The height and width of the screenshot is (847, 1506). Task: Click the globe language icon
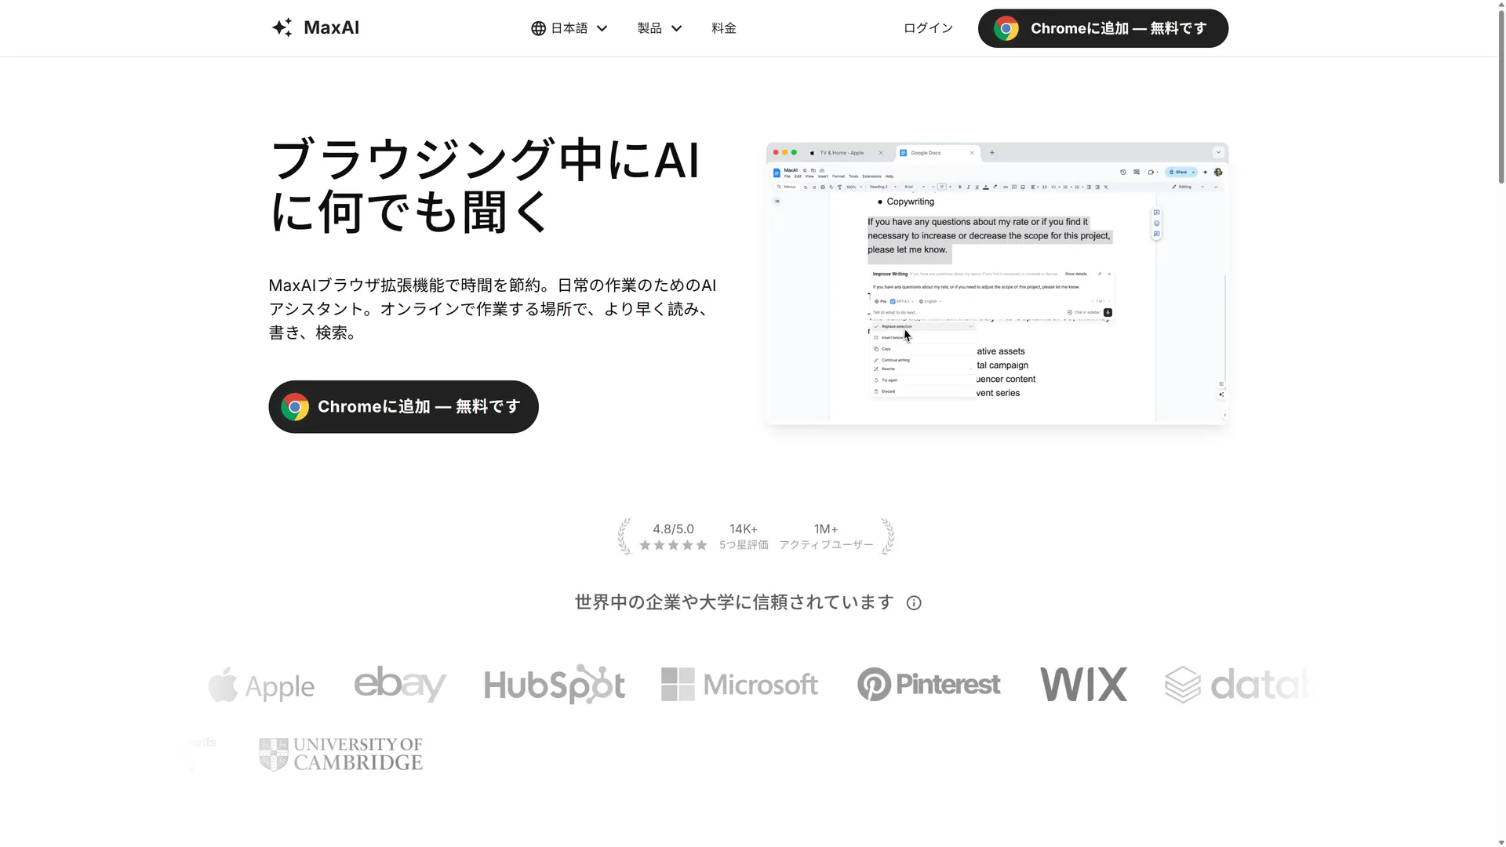click(x=538, y=28)
